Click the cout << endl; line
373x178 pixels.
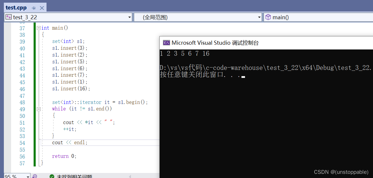click(70, 142)
